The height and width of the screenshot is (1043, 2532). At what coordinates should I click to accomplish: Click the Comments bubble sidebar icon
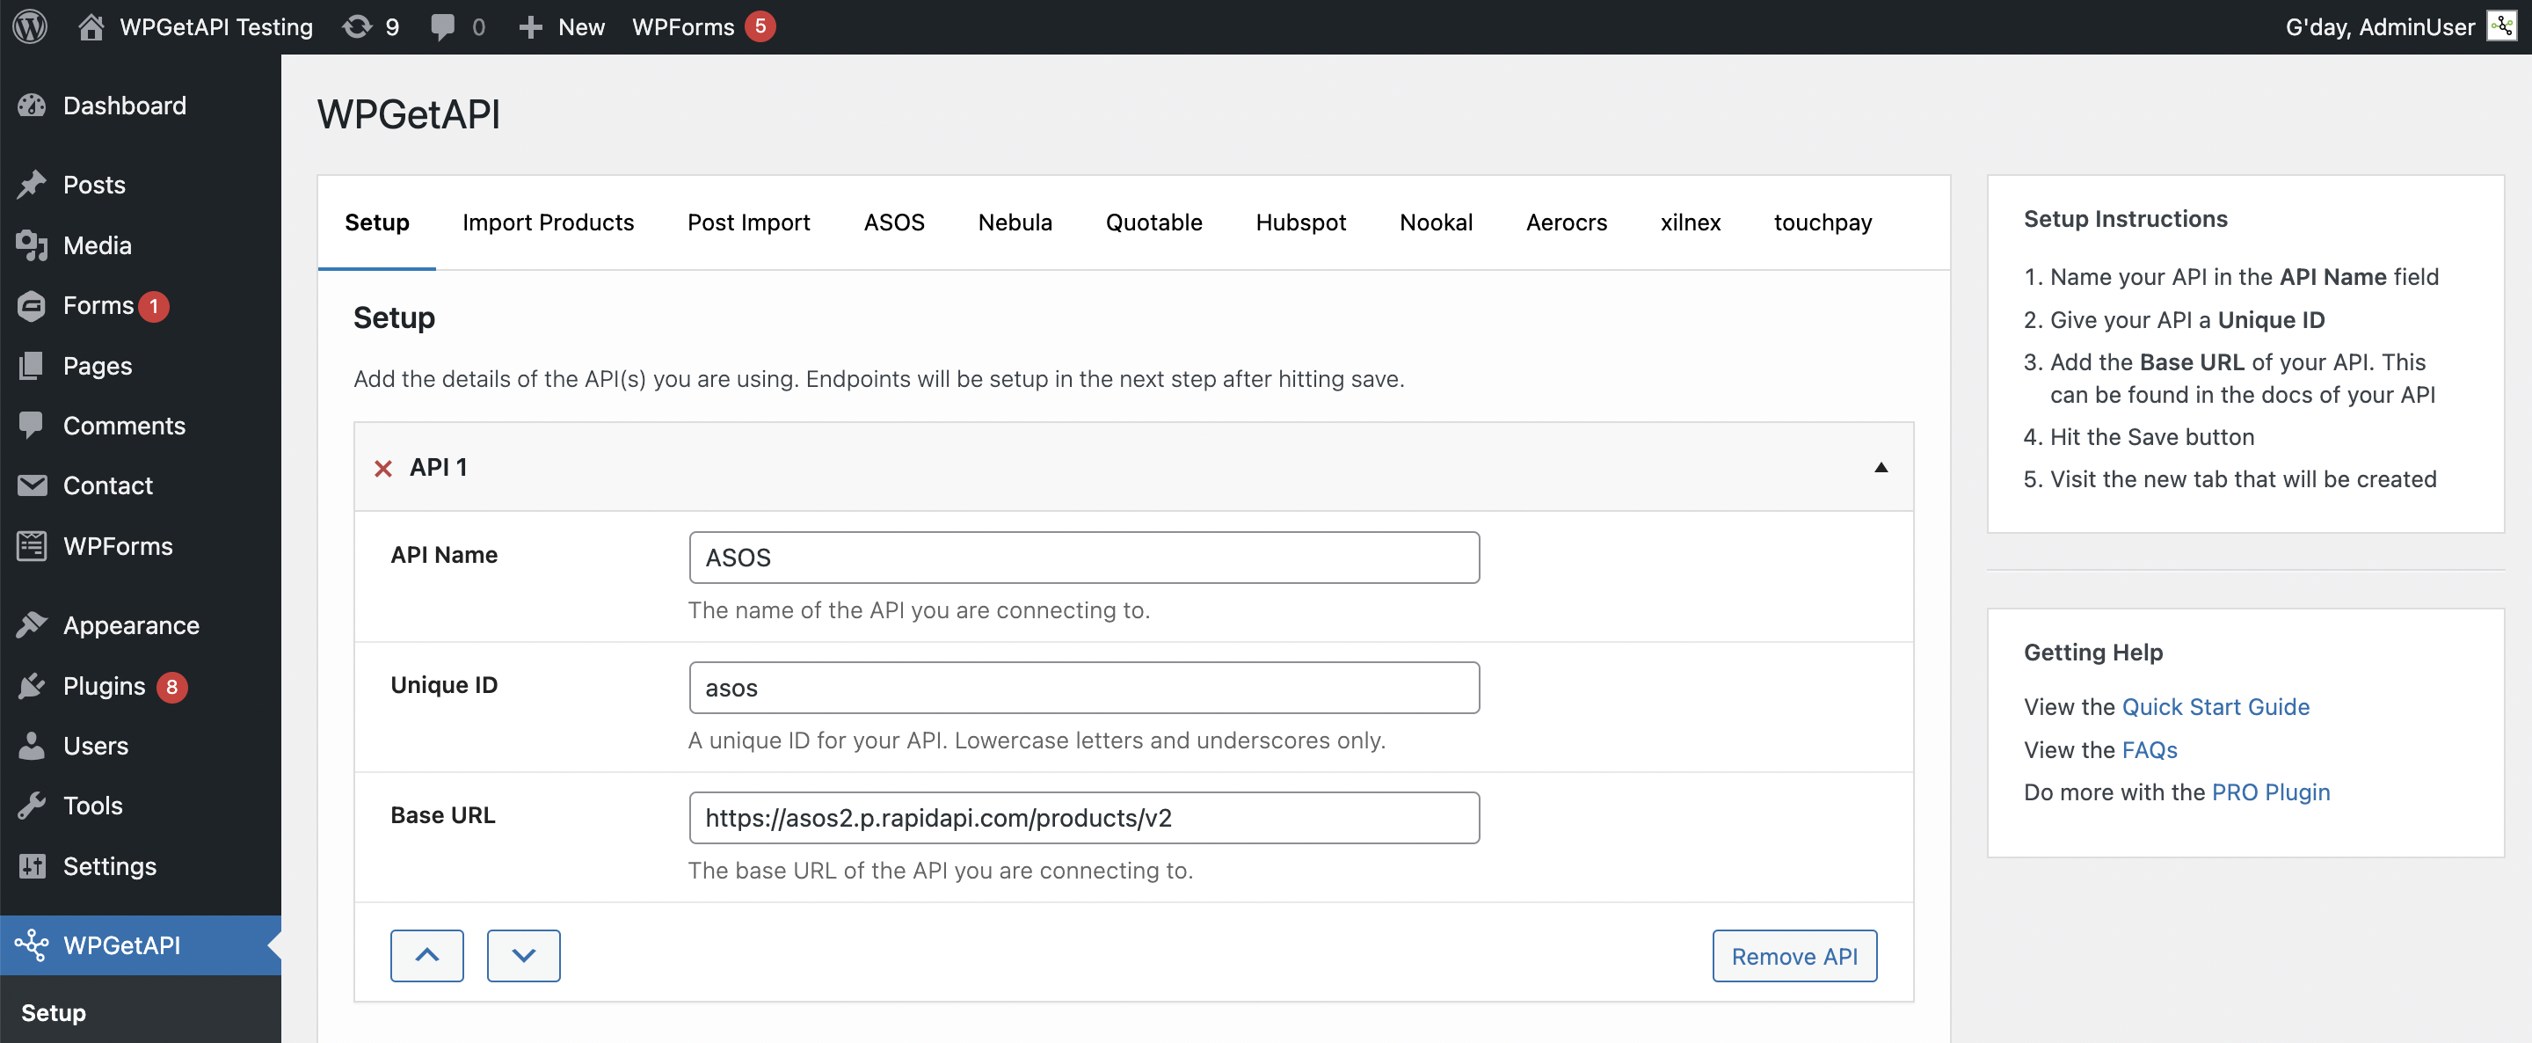(32, 426)
